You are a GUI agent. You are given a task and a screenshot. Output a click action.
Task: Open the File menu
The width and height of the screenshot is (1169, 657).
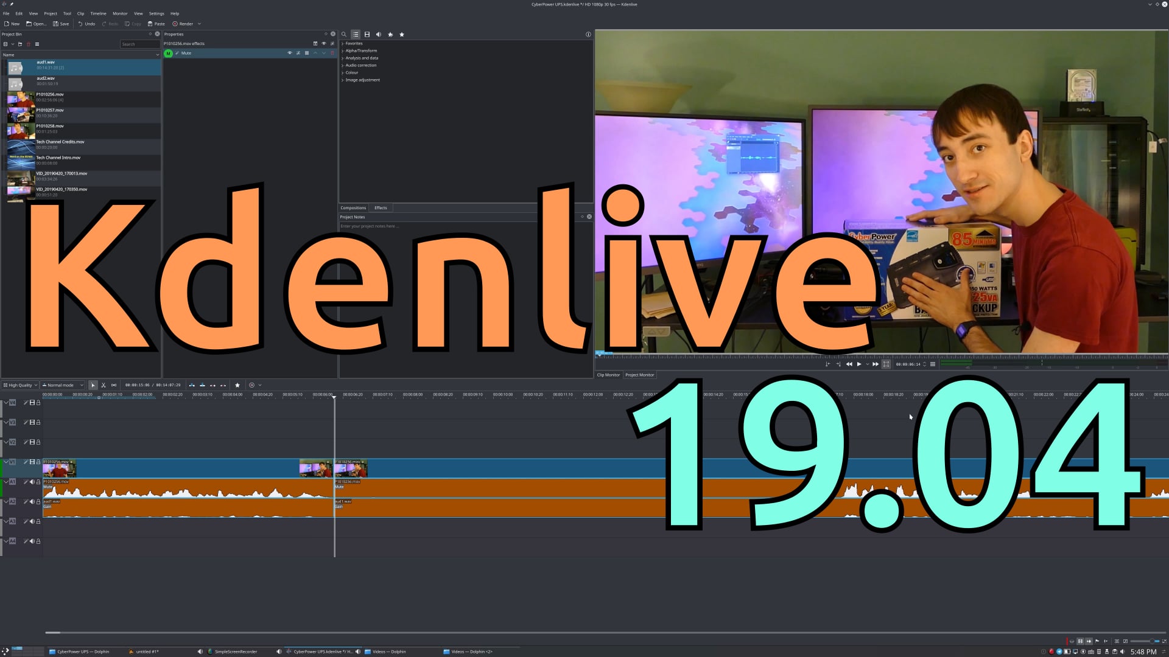6,13
